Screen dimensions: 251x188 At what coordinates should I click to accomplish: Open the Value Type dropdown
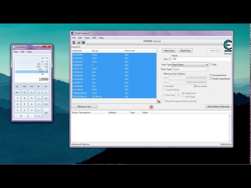point(190,69)
